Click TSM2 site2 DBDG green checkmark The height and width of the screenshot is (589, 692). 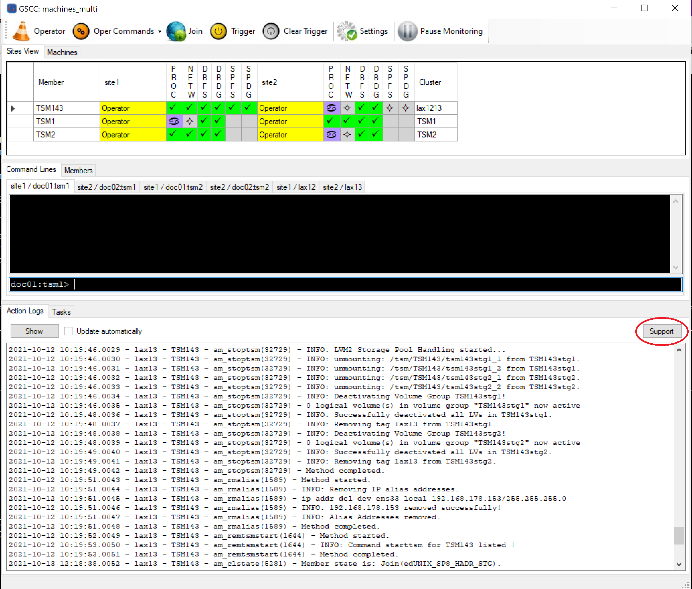click(376, 135)
